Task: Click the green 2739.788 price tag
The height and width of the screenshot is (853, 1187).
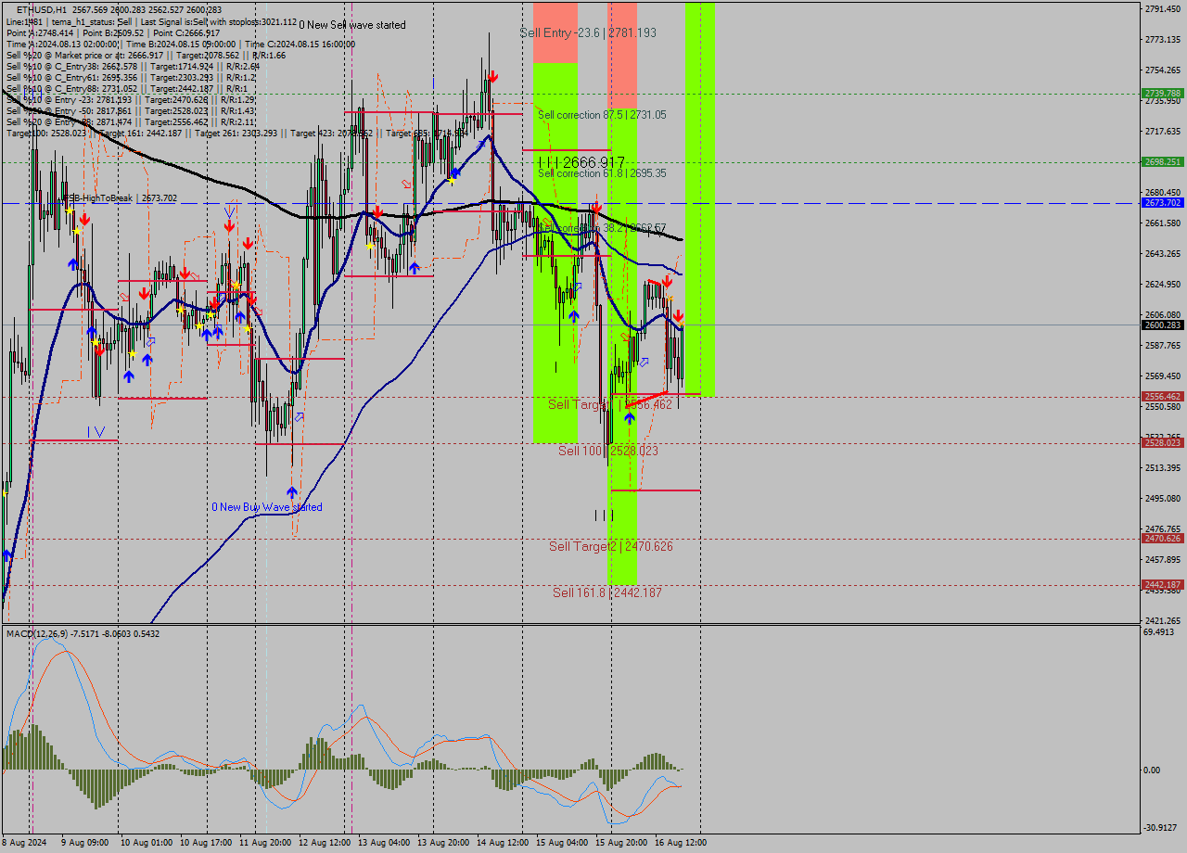Action: 1163,94
